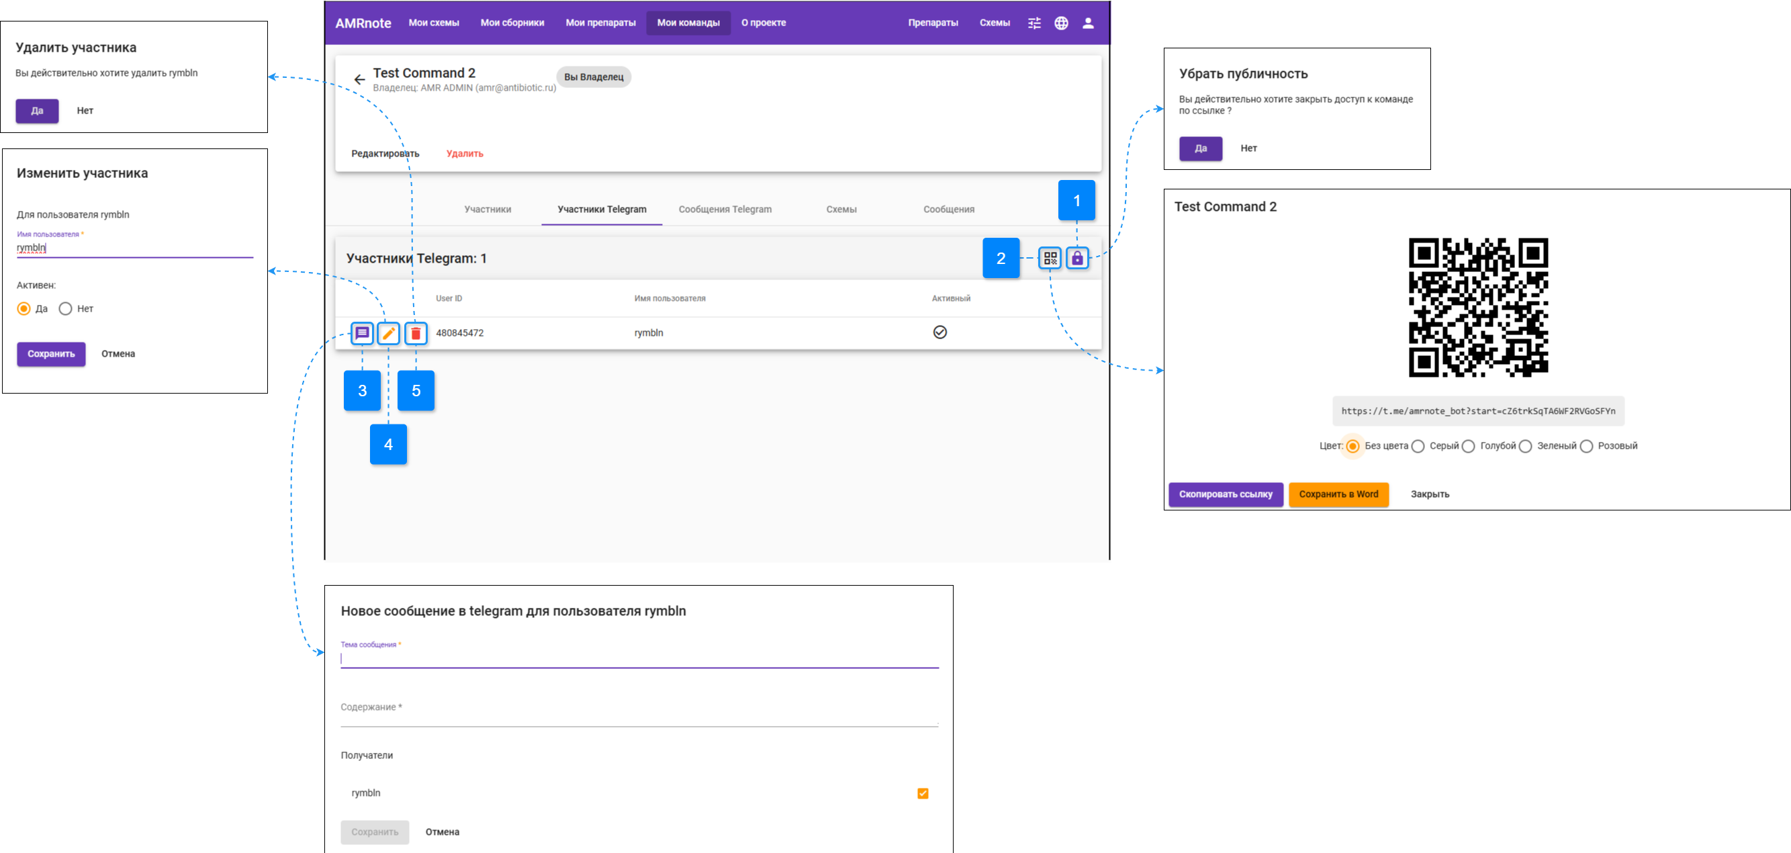
Task: Click the AMRnote logo
Action: [363, 23]
